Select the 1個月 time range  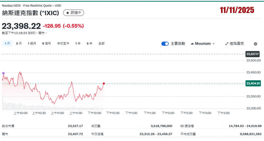[x=32, y=43]
